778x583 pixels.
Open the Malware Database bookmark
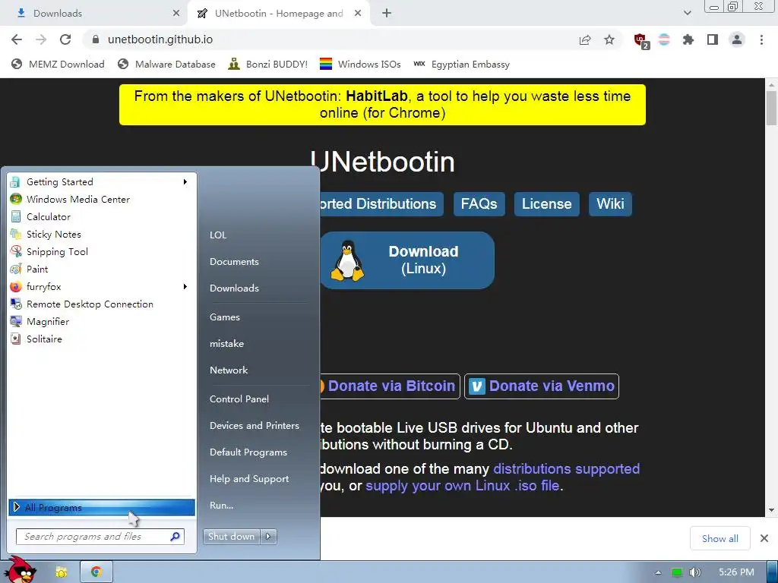[166, 65]
